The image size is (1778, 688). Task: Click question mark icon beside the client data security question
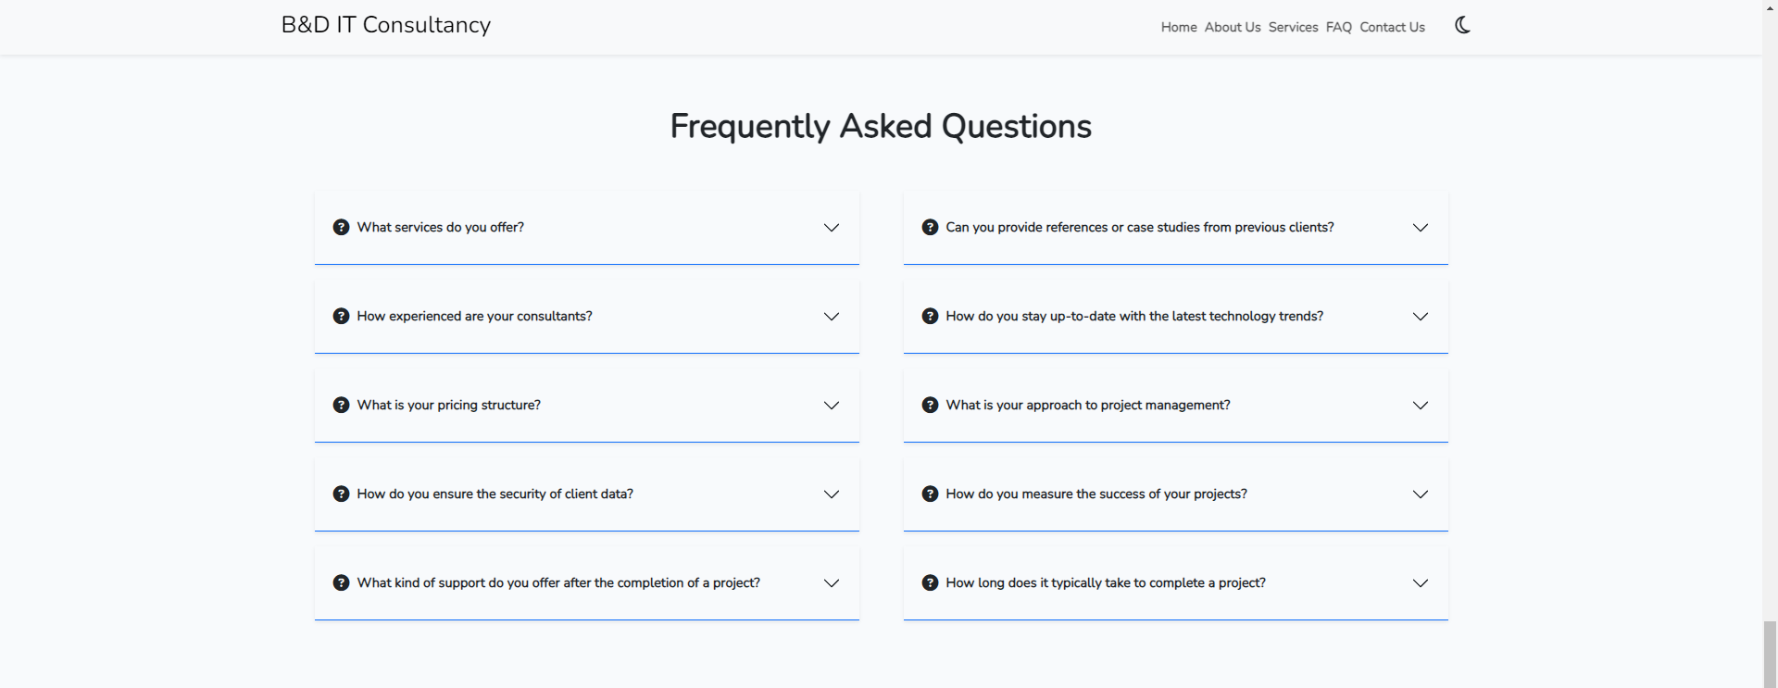point(341,494)
